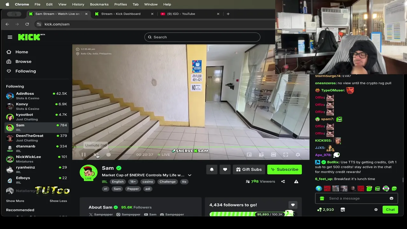Click Show More in Following list
This screenshot has height=229, width=407.
[15, 201]
